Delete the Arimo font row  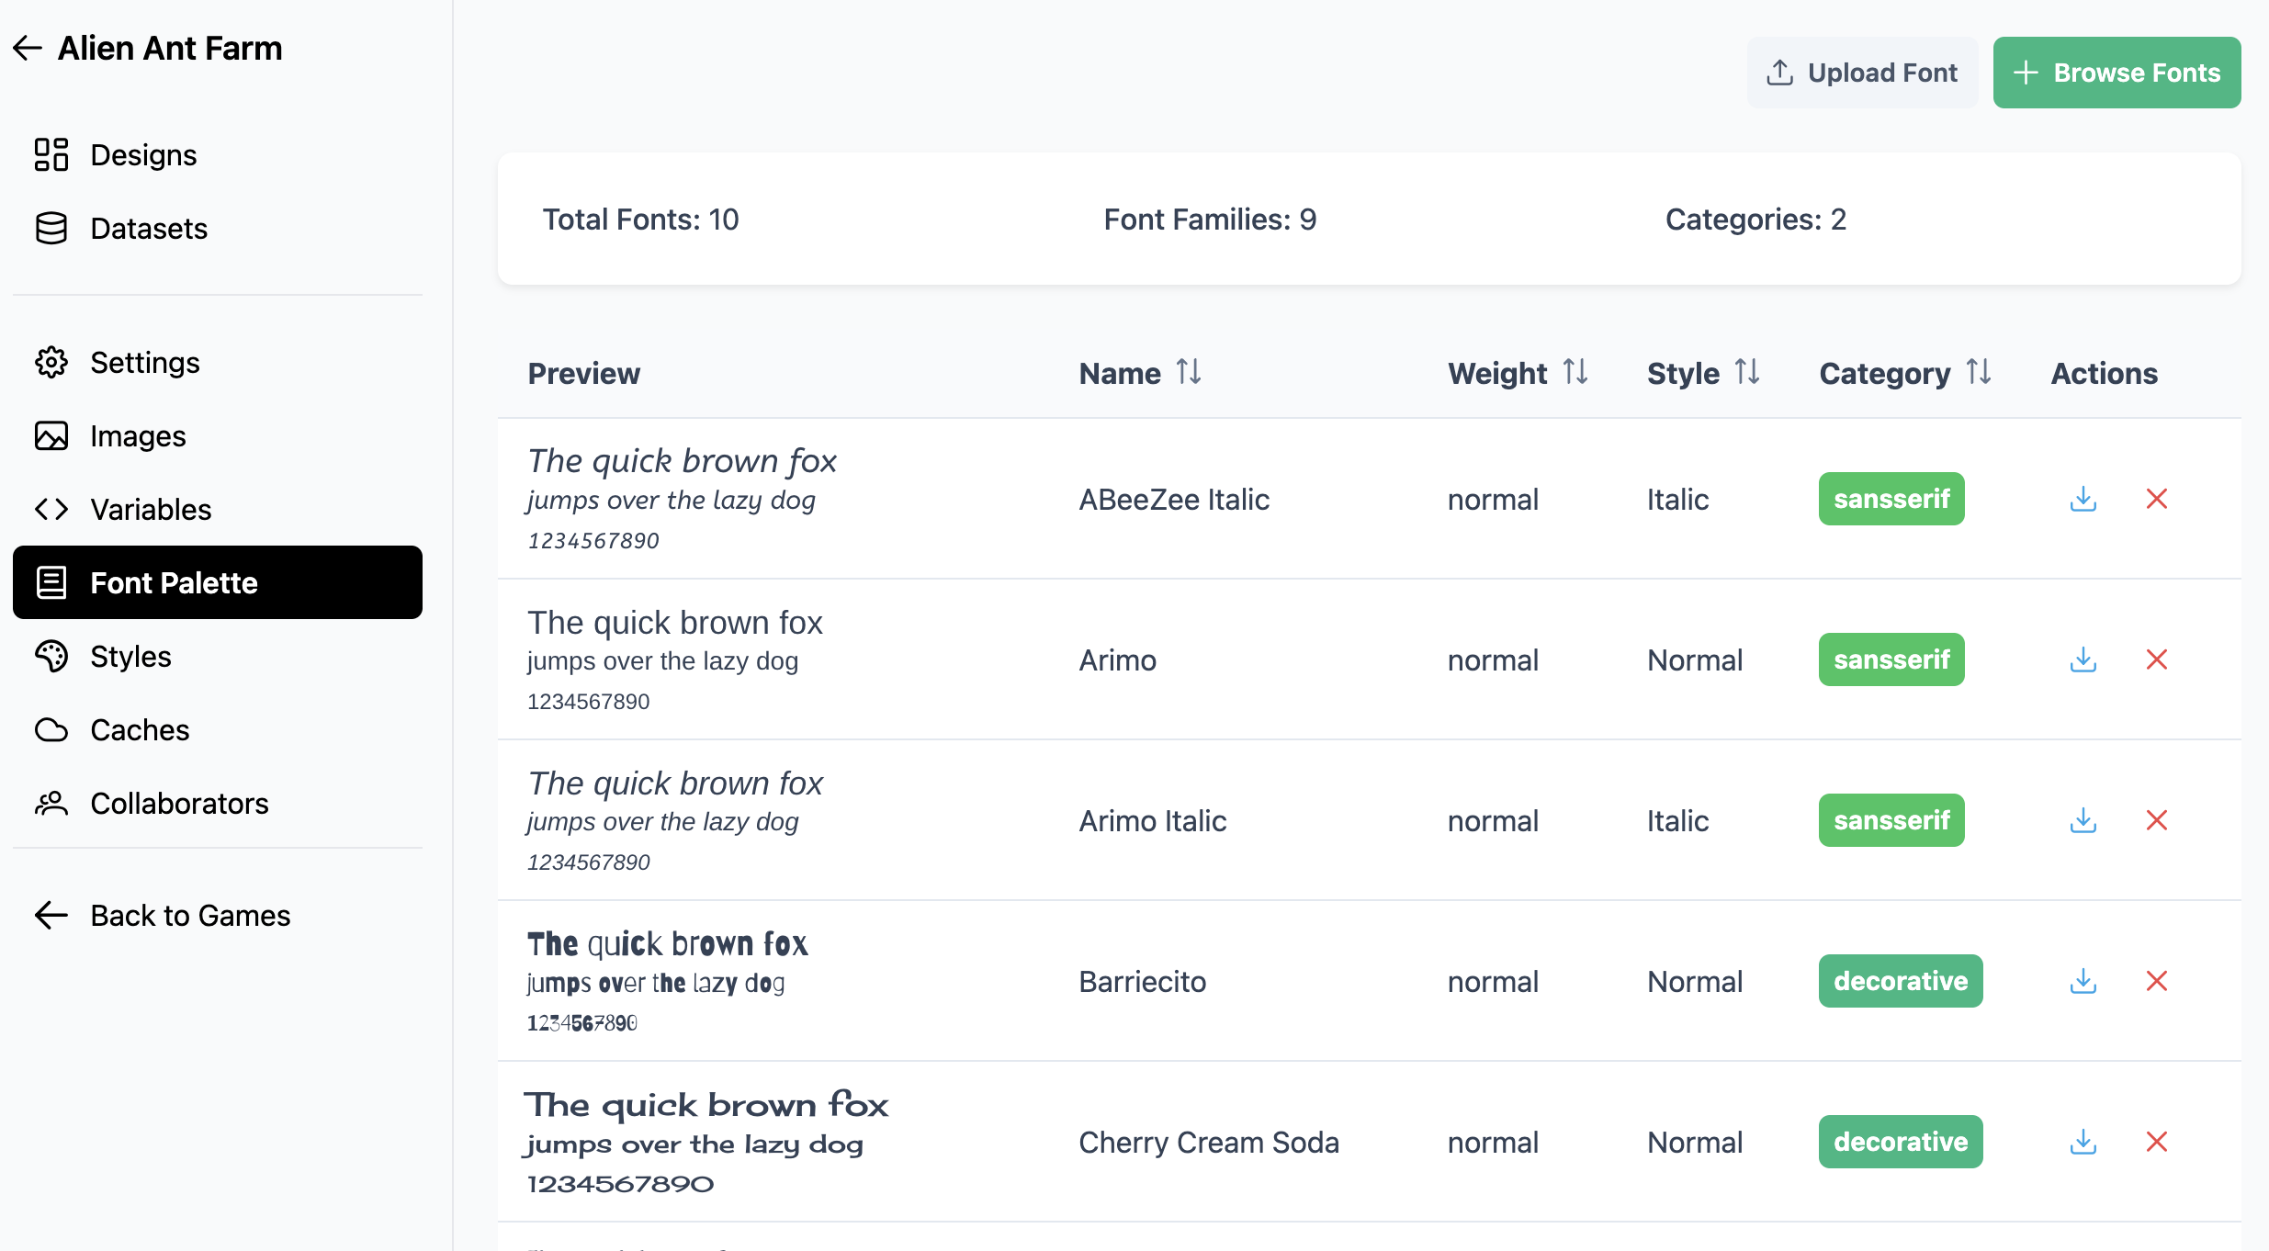[2156, 659]
